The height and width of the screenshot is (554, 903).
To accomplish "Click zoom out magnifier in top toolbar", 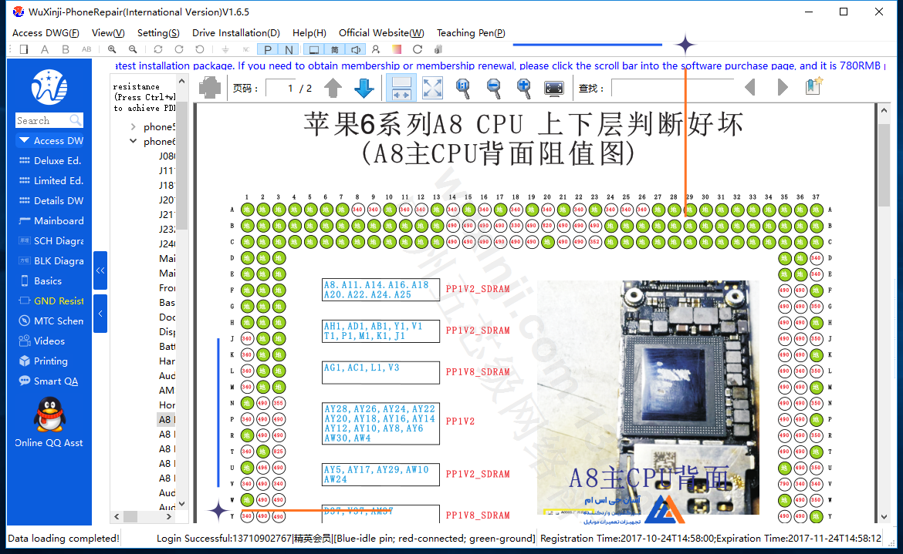I will [x=133, y=49].
